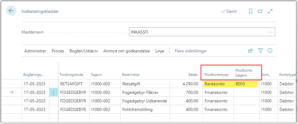
Task: Click the back arrow button
Action: click(x=11, y=11)
